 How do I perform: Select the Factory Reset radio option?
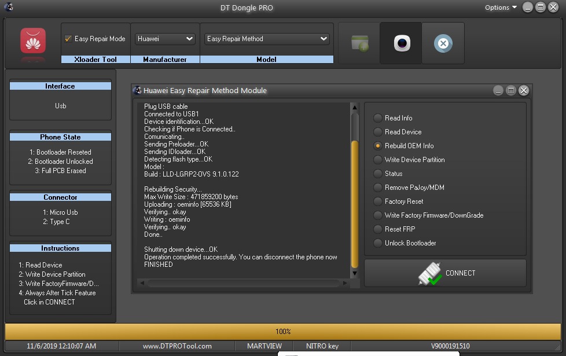coord(377,201)
